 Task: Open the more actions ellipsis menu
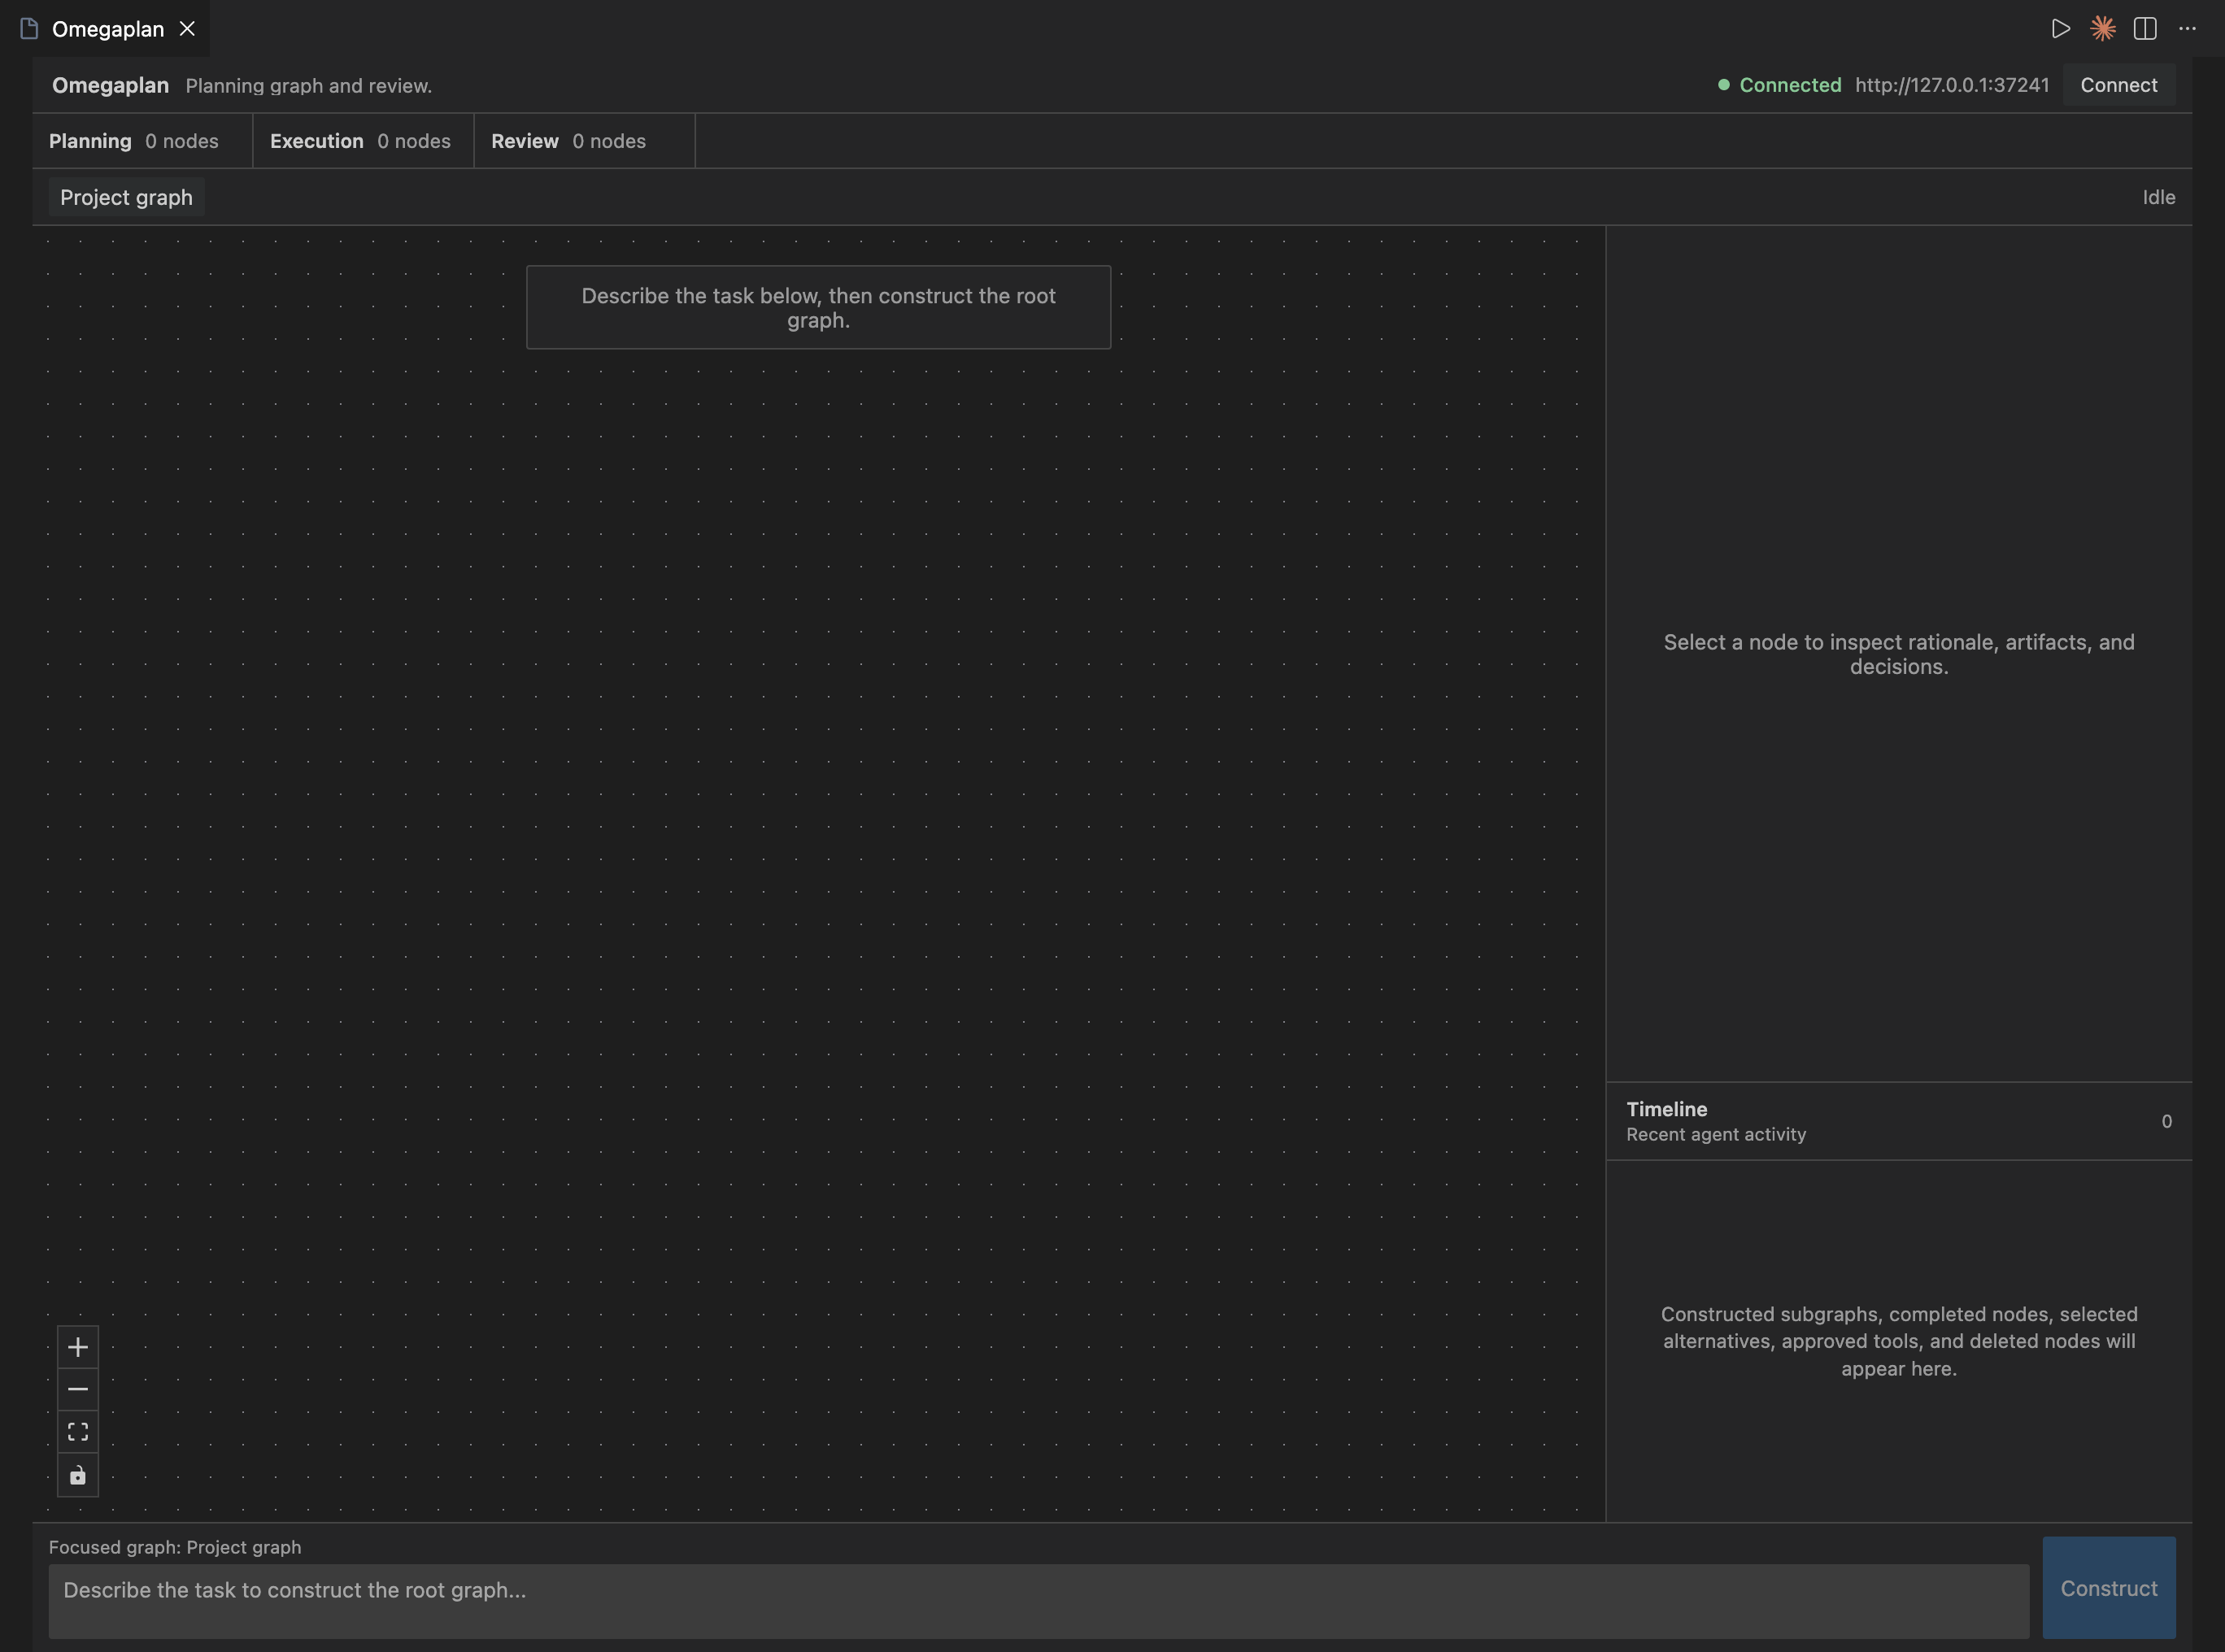pos(2187,29)
